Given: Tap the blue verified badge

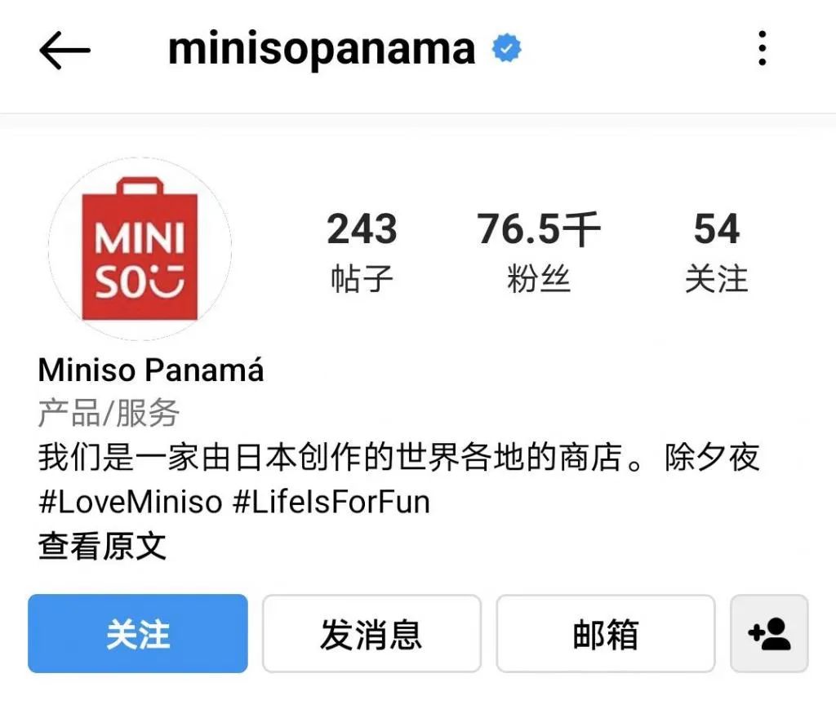Looking at the screenshot, I should 506,48.
